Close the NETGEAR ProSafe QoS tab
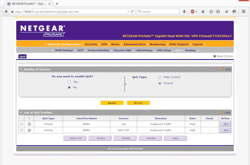Viewport: 250px width, 165px height. pos(49,4)
